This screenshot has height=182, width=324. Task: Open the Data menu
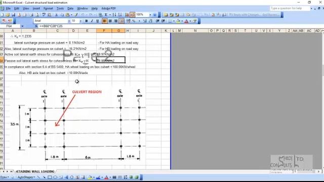pyautogui.click(x=70, y=9)
